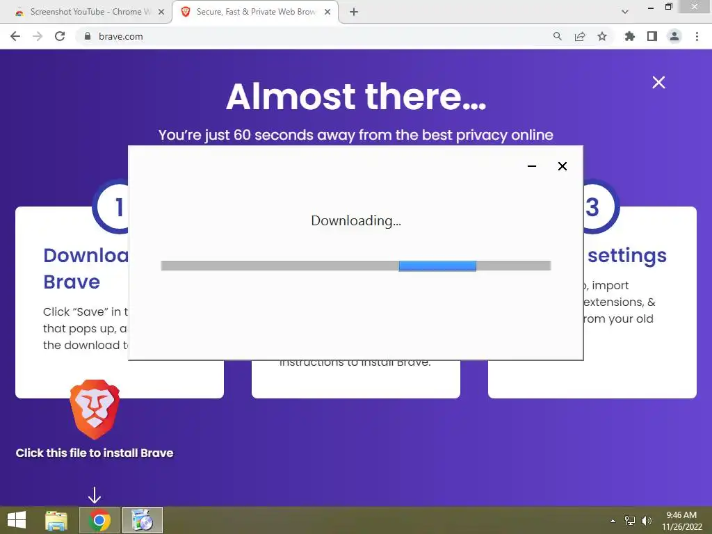Expand tab search chevron
The width and height of the screenshot is (712, 534).
[625, 12]
